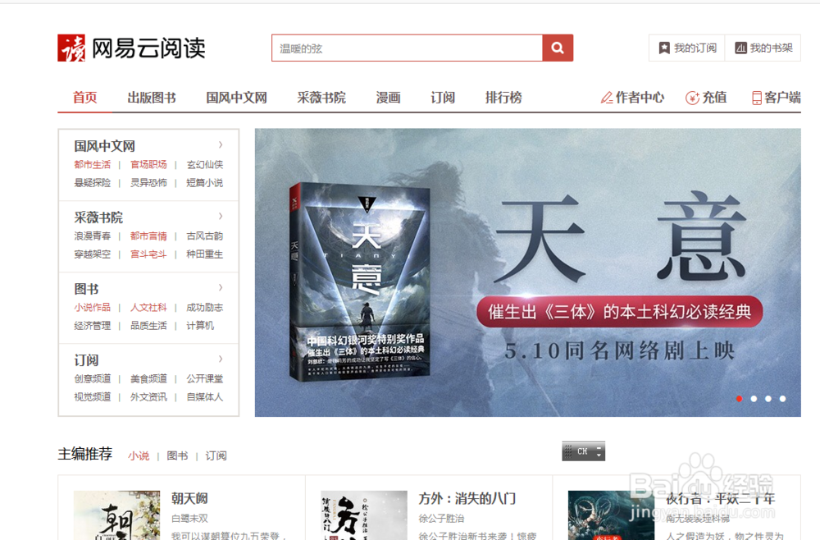Open the 创意频道 subscription link
The image size is (820, 540).
tap(93, 379)
